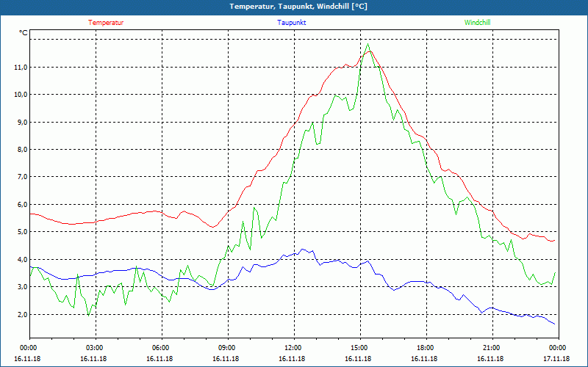
Task: Click the 18:00 time axis label
Action: click(426, 348)
